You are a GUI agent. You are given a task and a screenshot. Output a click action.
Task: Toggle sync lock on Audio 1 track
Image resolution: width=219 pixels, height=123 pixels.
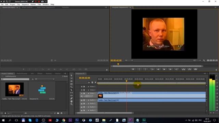tap(84, 100)
